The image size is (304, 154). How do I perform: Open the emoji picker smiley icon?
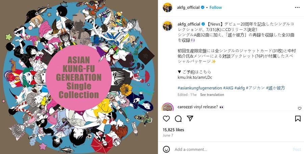point(166,149)
